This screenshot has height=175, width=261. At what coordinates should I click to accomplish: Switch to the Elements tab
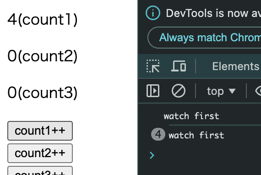click(x=236, y=66)
